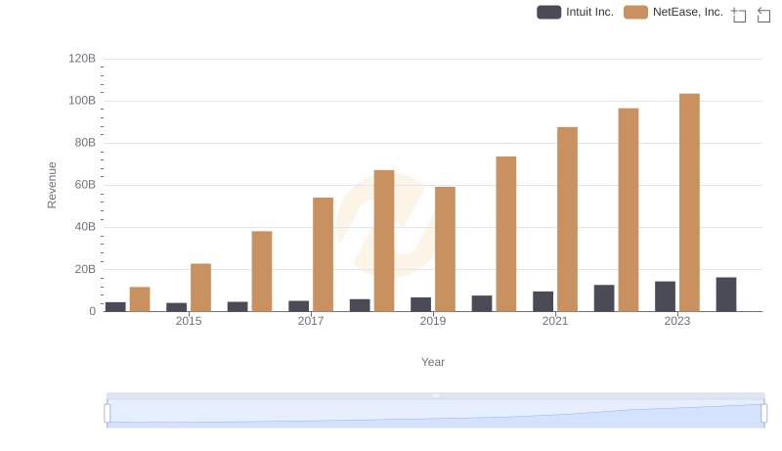Click the 2017 x-axis label
Screen dimensions: 782x451
[311, 321]
